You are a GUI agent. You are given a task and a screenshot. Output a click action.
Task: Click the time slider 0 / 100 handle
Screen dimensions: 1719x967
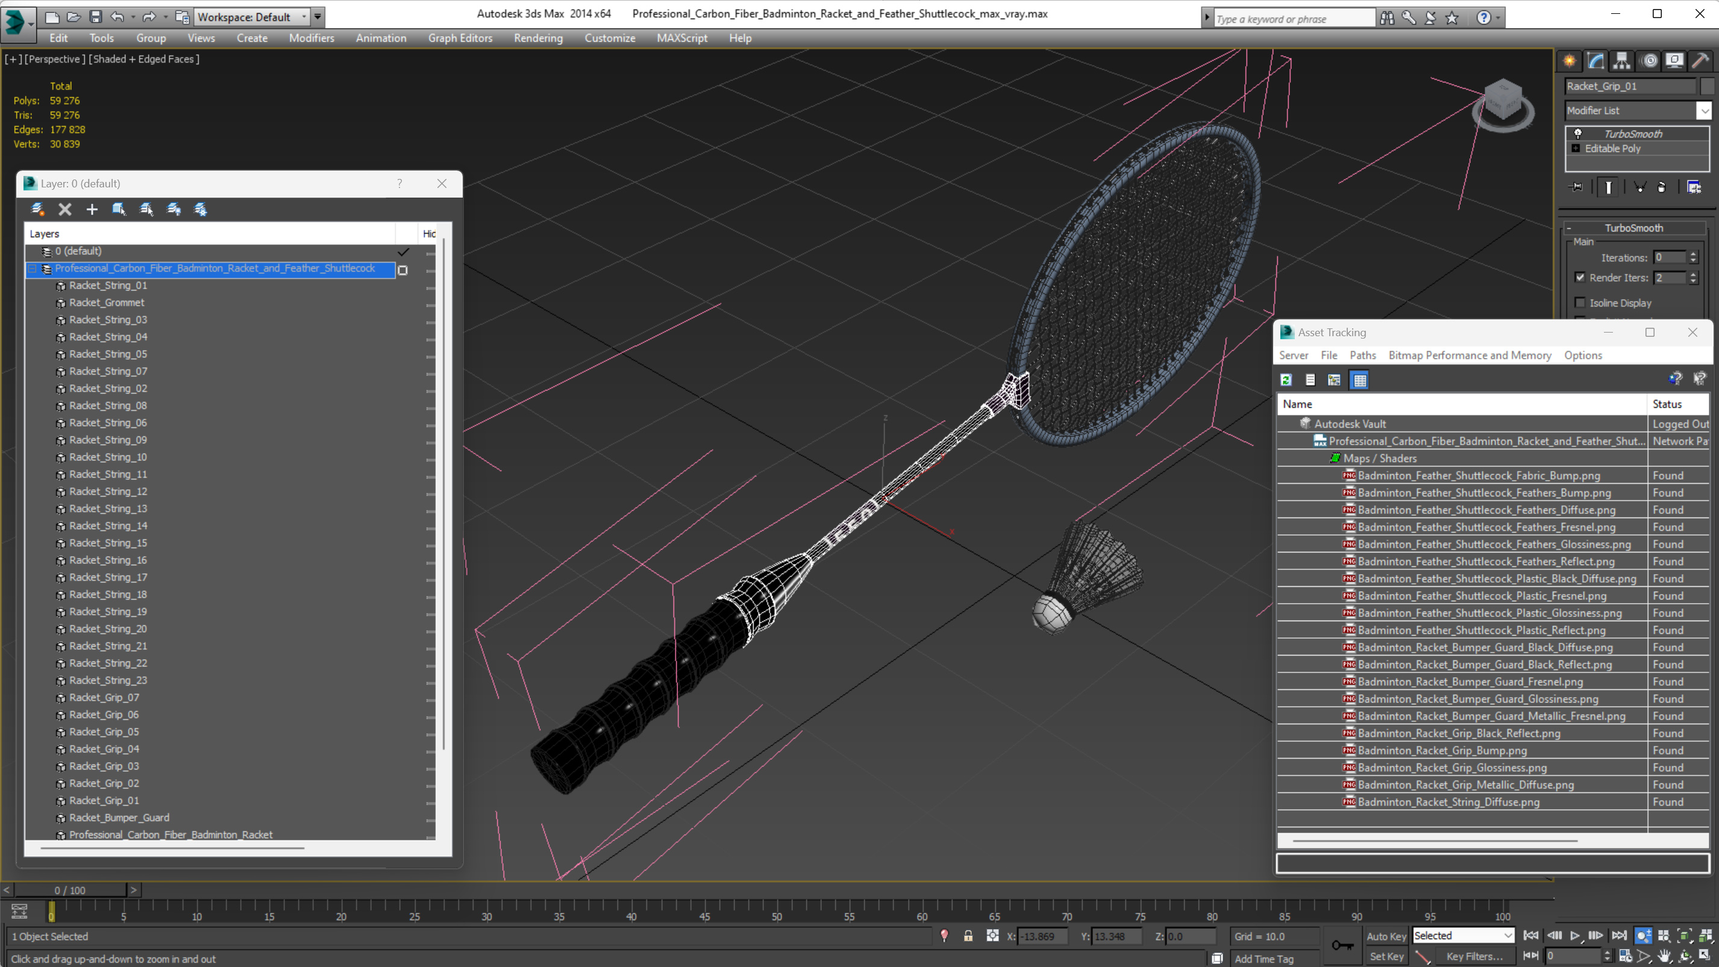coord(70,890)
